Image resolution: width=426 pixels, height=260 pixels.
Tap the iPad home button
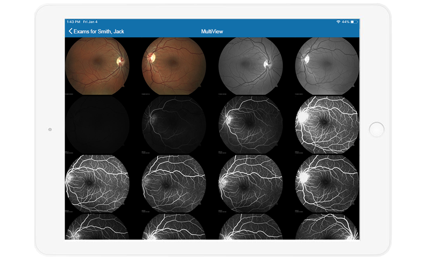click(x=377, y=130)
